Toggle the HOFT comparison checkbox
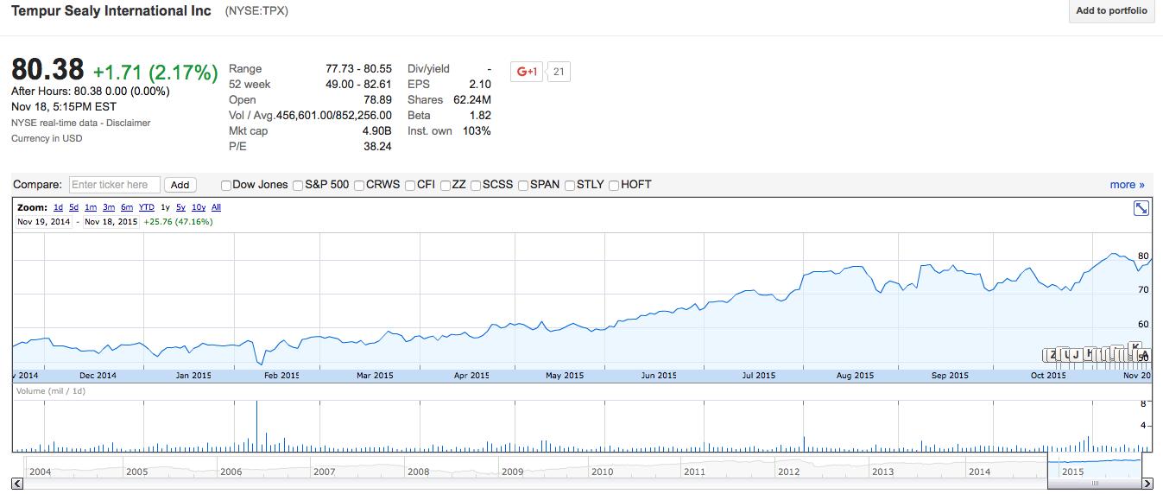1163x494 pixels. coord(614,185)
